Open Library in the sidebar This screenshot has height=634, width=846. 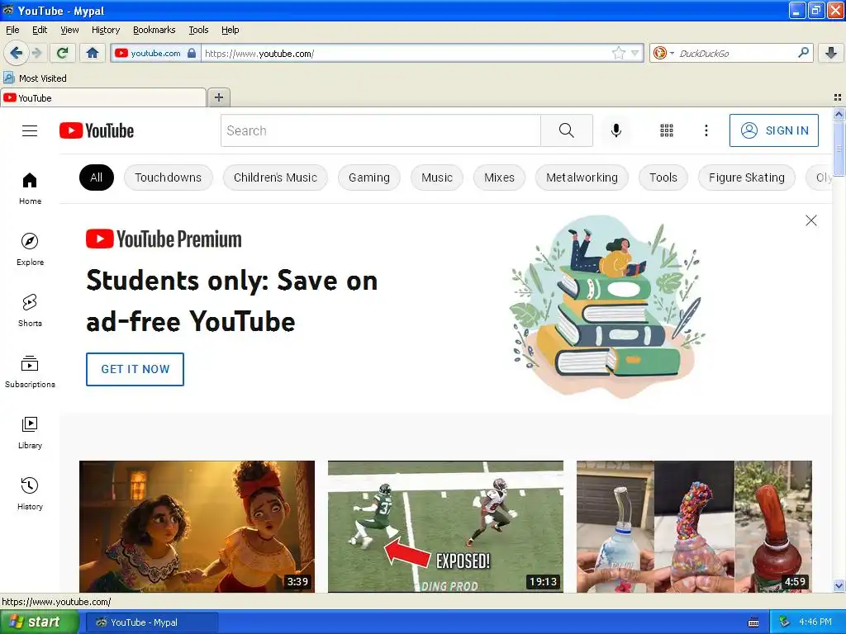(30, 433)
